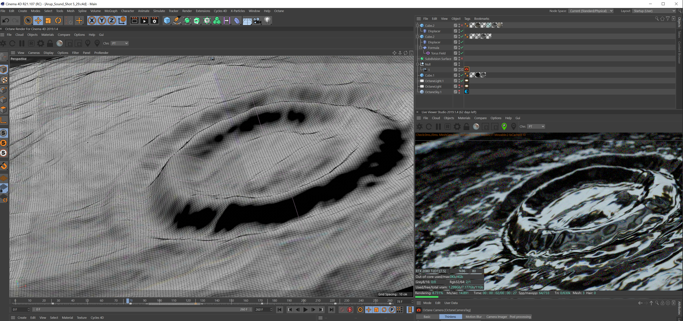Open the Edit Render Settings icon
This screenshot has height=321, width=683.
[x=154, y=20]
